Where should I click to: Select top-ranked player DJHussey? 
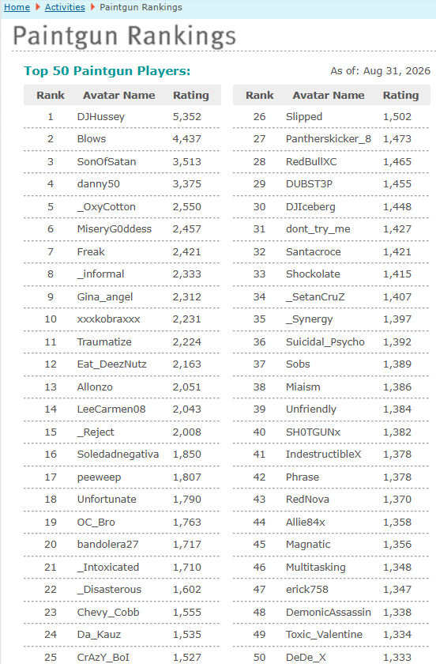[x=101, y=117]
